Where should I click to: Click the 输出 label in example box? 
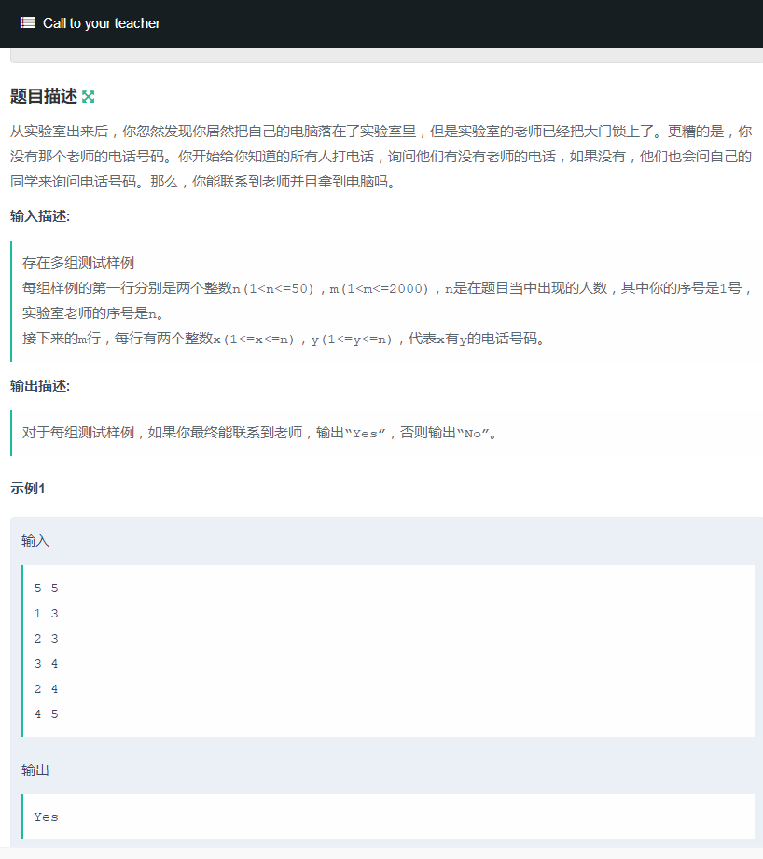click(x=35, y=770)
